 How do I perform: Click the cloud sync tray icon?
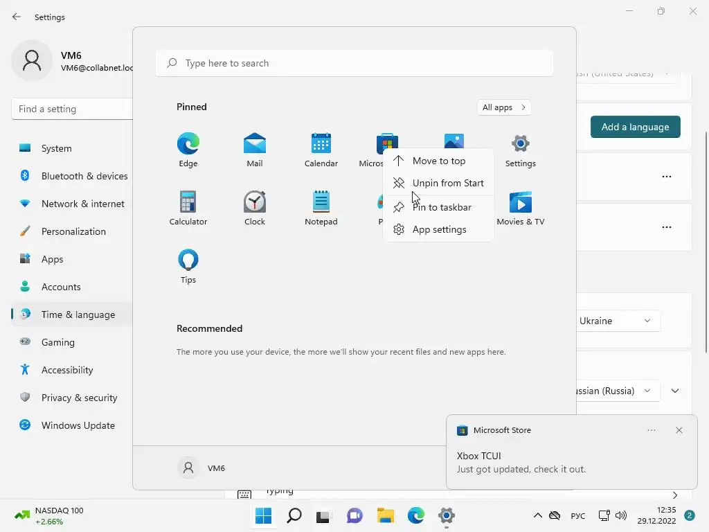(555, 515)
